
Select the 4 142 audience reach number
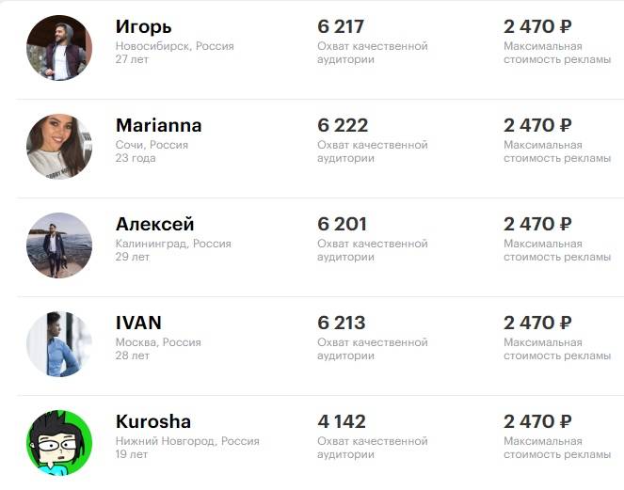(342, 421)
